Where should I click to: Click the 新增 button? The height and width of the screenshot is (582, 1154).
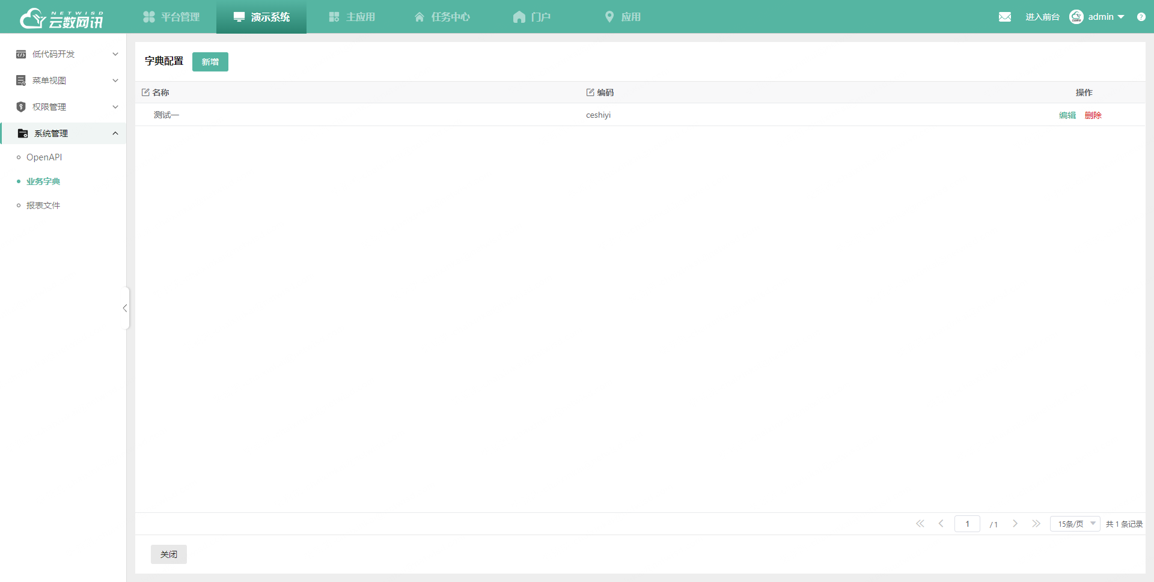210,62
